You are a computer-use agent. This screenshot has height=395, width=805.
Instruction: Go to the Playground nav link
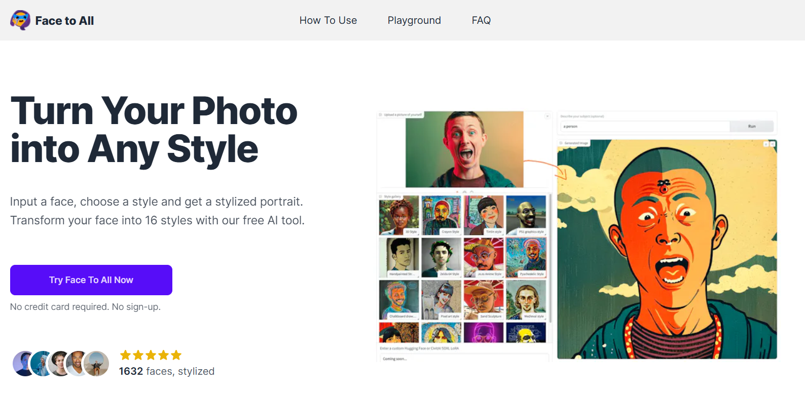pos(414,20)
